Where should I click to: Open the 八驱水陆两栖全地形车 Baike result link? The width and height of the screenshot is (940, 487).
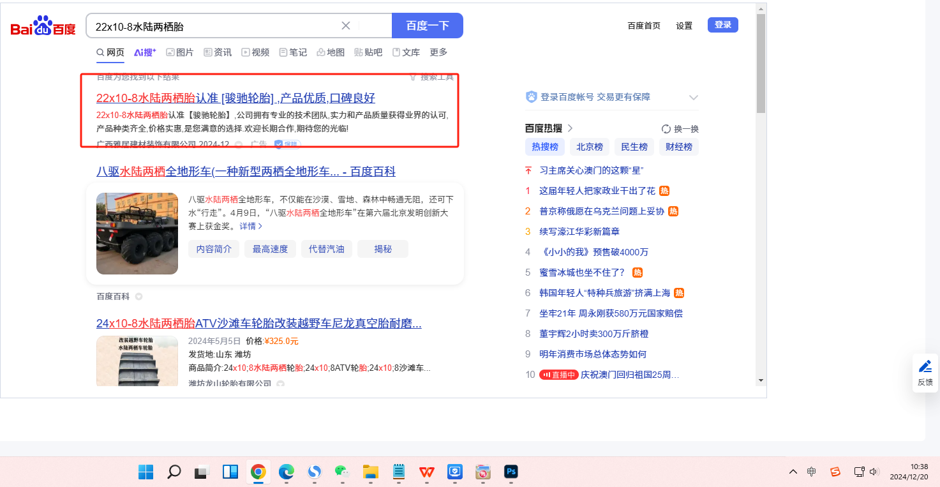246,172
